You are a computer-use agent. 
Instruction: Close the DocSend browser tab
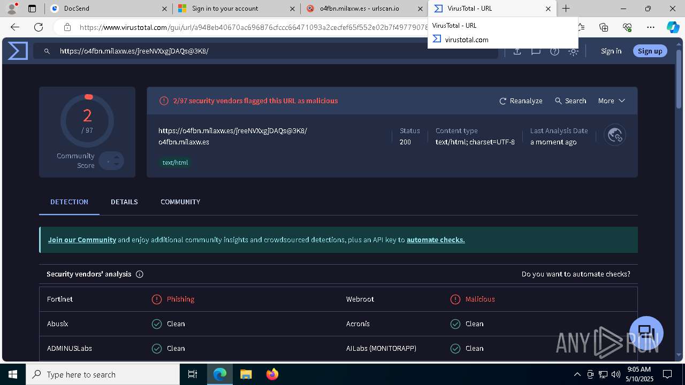click(163, 9)
